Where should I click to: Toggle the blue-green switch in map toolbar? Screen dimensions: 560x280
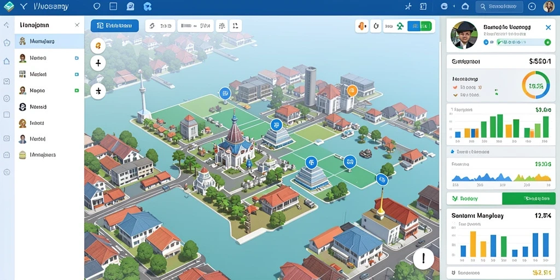pyautogui.click(x=419, y=26)
